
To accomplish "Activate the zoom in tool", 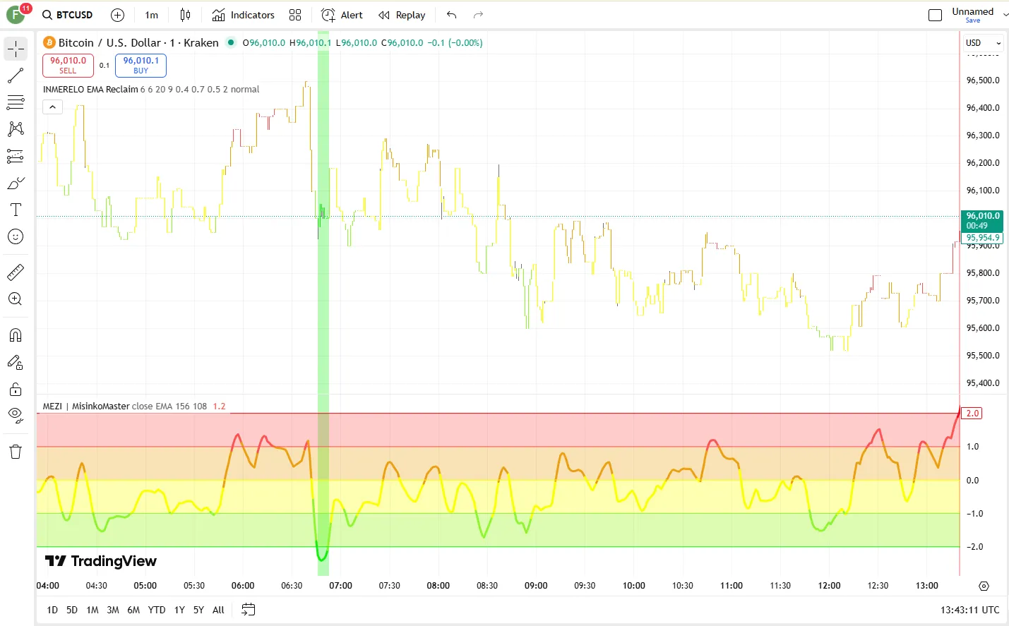I will tap(16, 299).
